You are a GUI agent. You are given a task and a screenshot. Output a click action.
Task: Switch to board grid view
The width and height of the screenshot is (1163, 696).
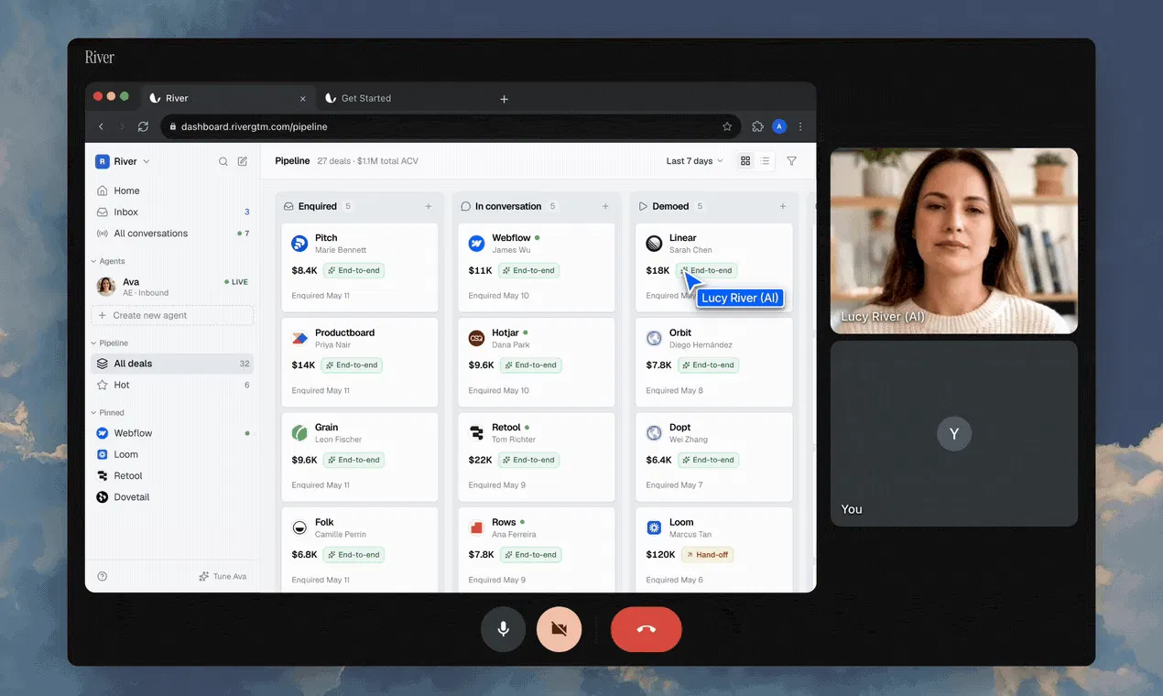pyautogui.click(x=745, y=161)
